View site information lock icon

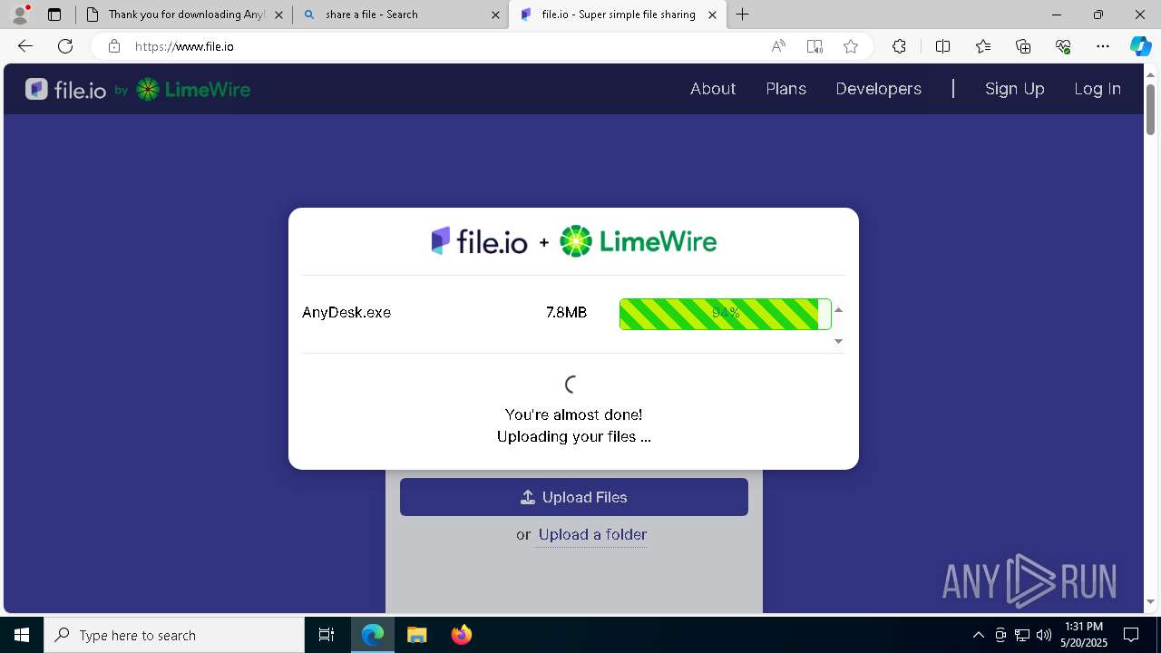click(x=113, y=46)
